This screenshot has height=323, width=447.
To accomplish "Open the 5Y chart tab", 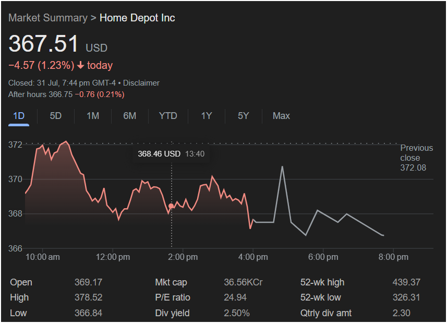I will coord(243,116).
